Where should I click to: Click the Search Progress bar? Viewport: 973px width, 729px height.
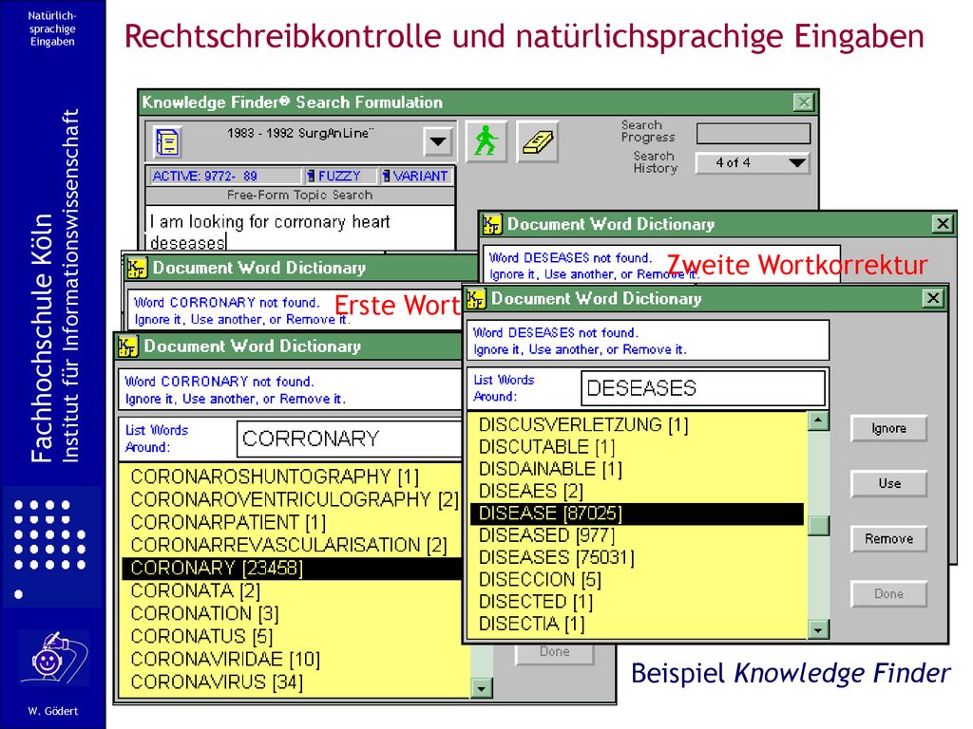pyautogui.click(x=754, y=133)
